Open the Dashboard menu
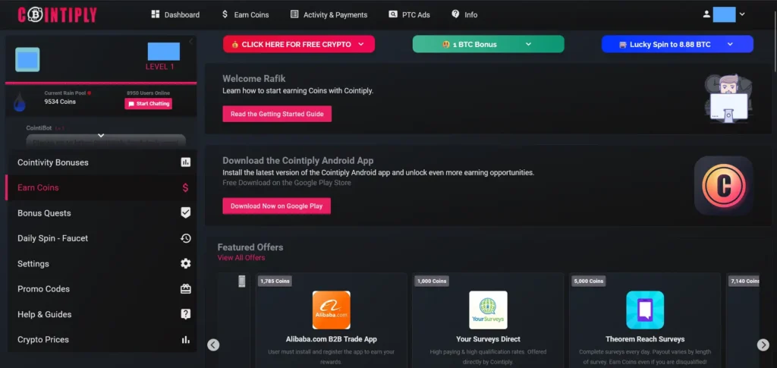This screenshot has width=777, height=368. pos(175,14)
